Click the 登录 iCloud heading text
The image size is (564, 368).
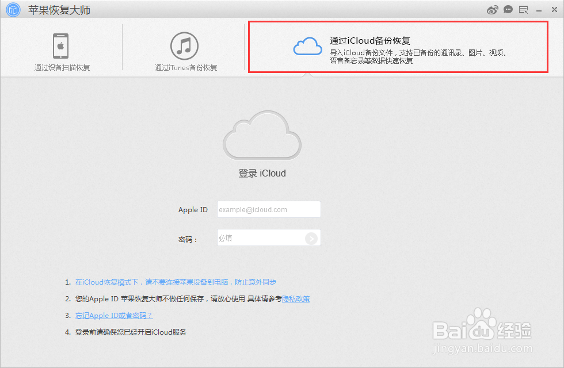coord(262,173)
